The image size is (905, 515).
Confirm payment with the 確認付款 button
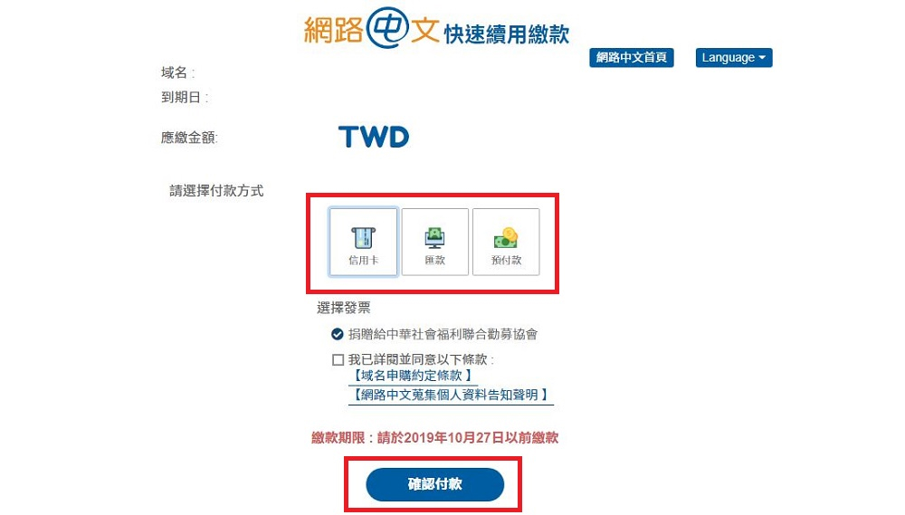click(x=434, y=484)
